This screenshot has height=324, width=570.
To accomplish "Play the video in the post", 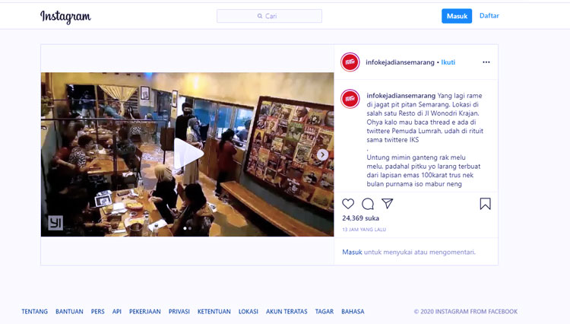I will [188, 154].
